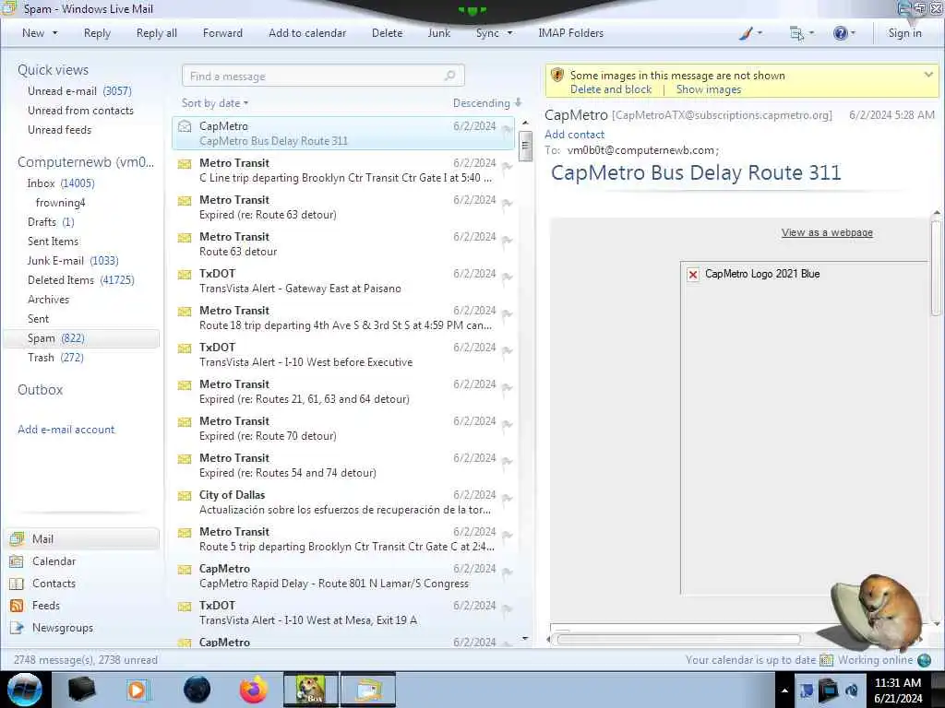The height and width of the screenshot is (708, 945).
Task: Open IMAP Folders
Action: (x=570, y=33)
